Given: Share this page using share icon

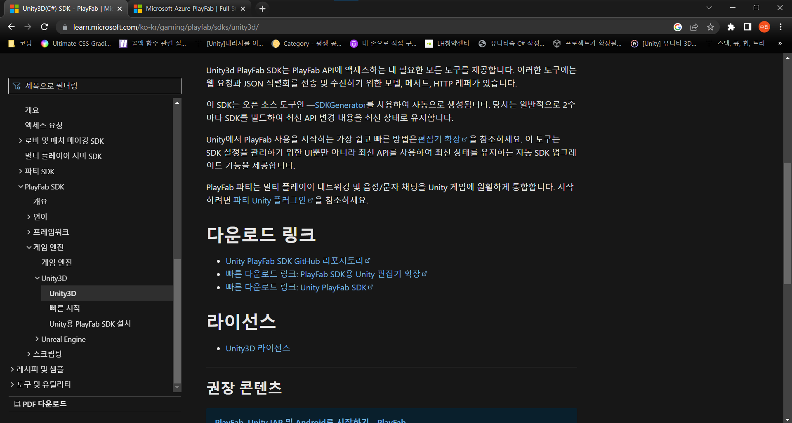Looking at the screenshot, I should 694,27.
